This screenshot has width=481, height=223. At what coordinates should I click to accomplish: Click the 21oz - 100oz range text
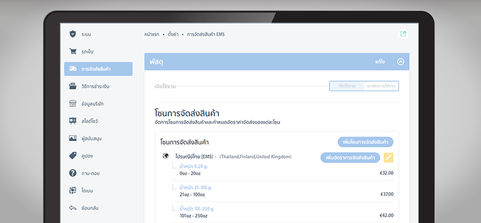click(192, 194)
